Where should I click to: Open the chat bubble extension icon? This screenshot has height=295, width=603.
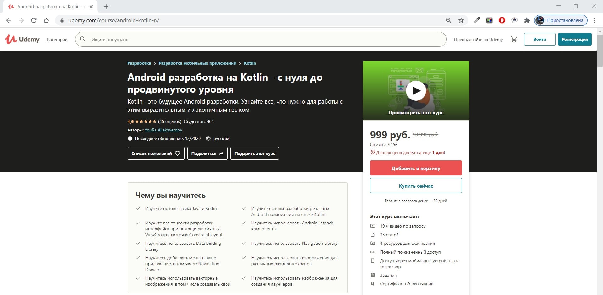coord(514,20)
